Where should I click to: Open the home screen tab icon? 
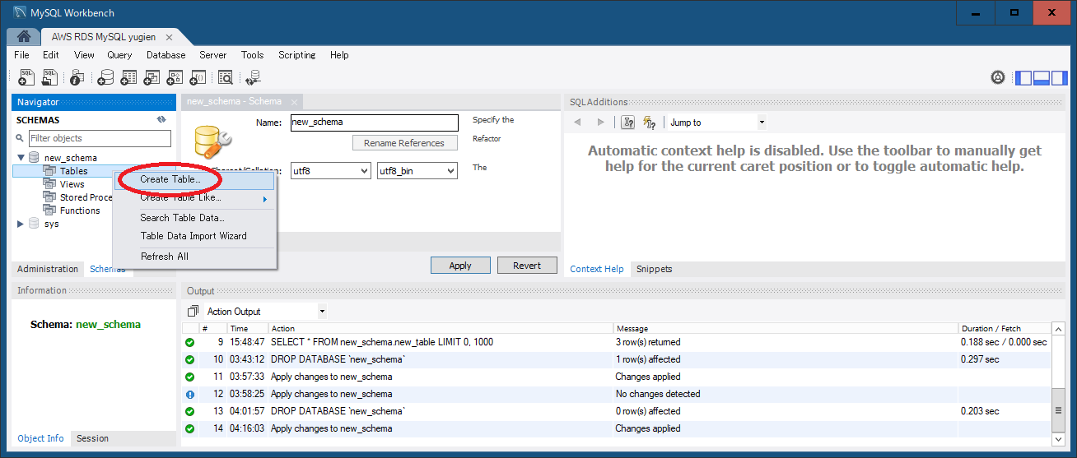tap(24, 37)
